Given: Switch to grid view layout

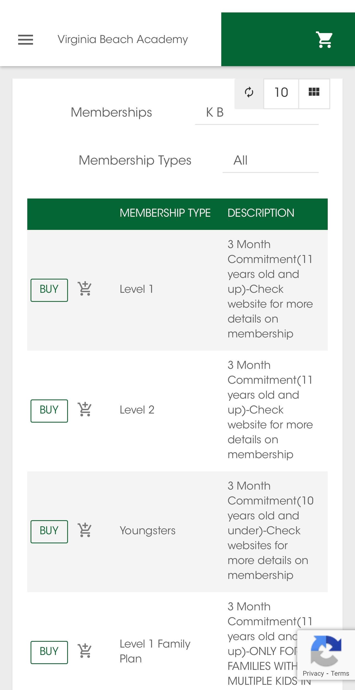Looking at the screenshot, I should [314, 92].
